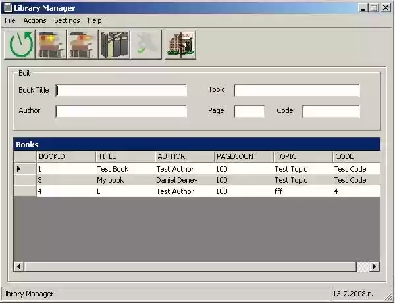Select row header of My book row

[x=25, y=180]
